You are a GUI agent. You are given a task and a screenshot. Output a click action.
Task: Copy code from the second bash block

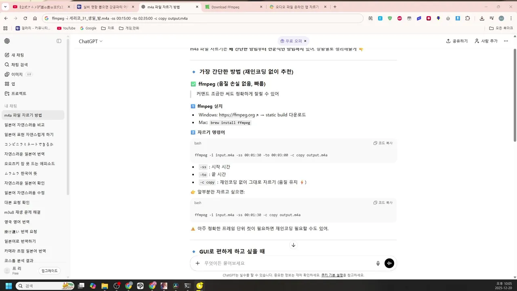[x=383, y=202]
